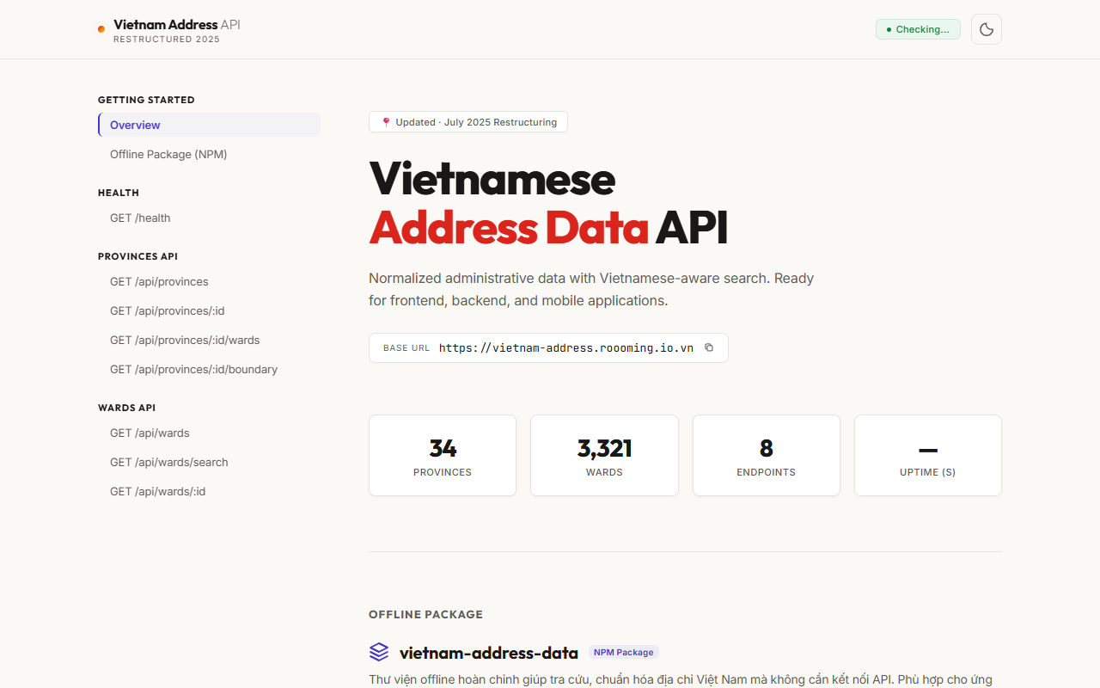This screenshot has width=1100, height=688.
Task: Select the GET /api/provinces sidebar link
Action: (209, 281)
